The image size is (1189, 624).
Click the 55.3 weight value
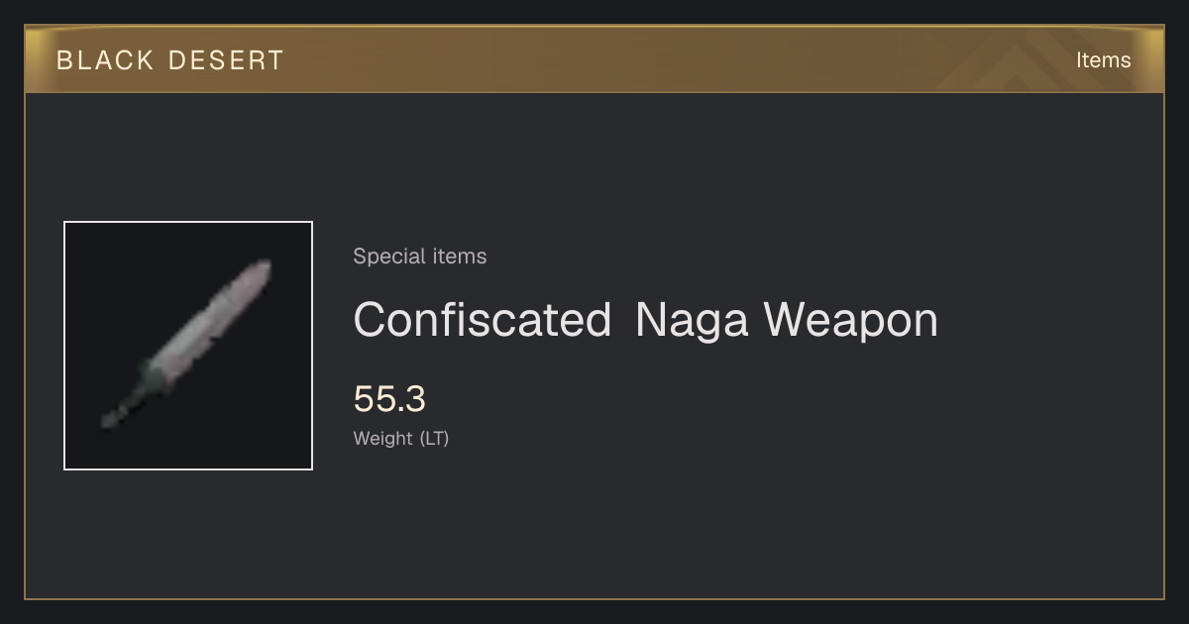click(x=389, y=399)
